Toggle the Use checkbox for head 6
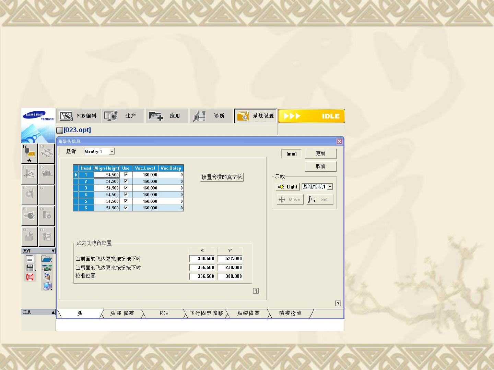Viewport: 494px width, 370px height. [x=126, y=208]
